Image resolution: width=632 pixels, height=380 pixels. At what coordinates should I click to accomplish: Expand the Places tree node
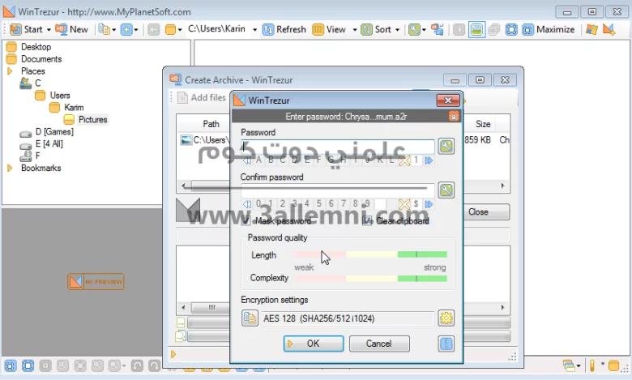click(10, 71)
